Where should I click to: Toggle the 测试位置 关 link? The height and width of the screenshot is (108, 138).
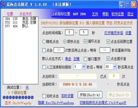(x=27, y=88)
